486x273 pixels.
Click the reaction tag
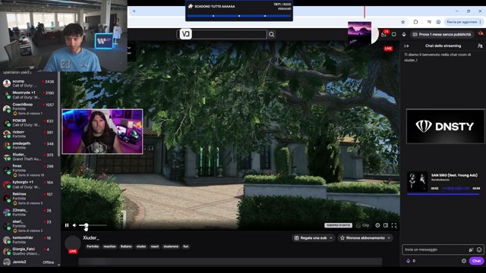pos(109,246)
